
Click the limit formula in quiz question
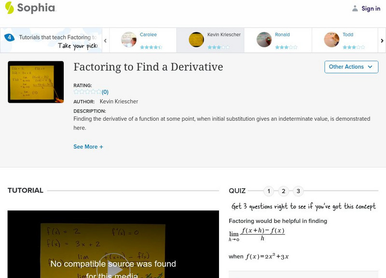[257, 235]
